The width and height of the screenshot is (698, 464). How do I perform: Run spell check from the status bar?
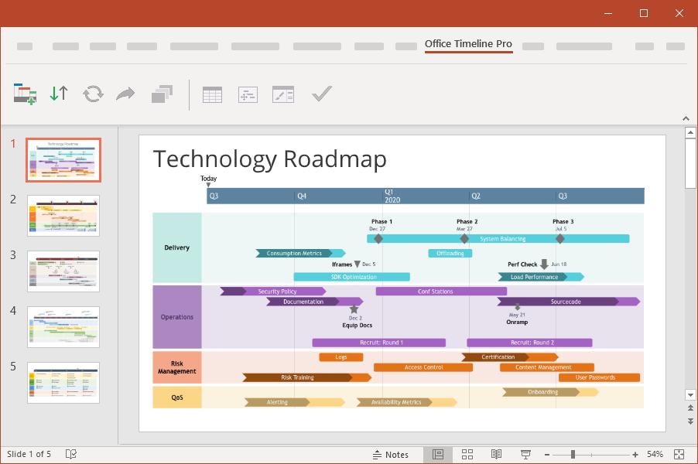(70, 454)
